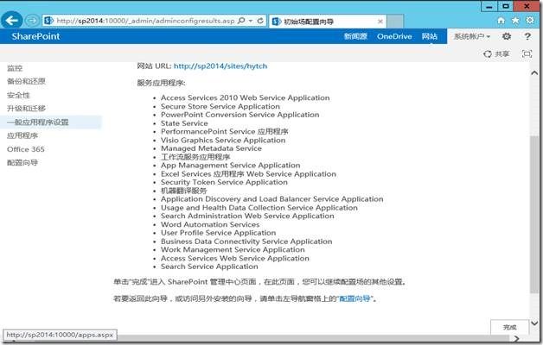This screenshot has height=345, width=543.
Task: Click Access Services Web Service Application text
Action: [235, 258]
